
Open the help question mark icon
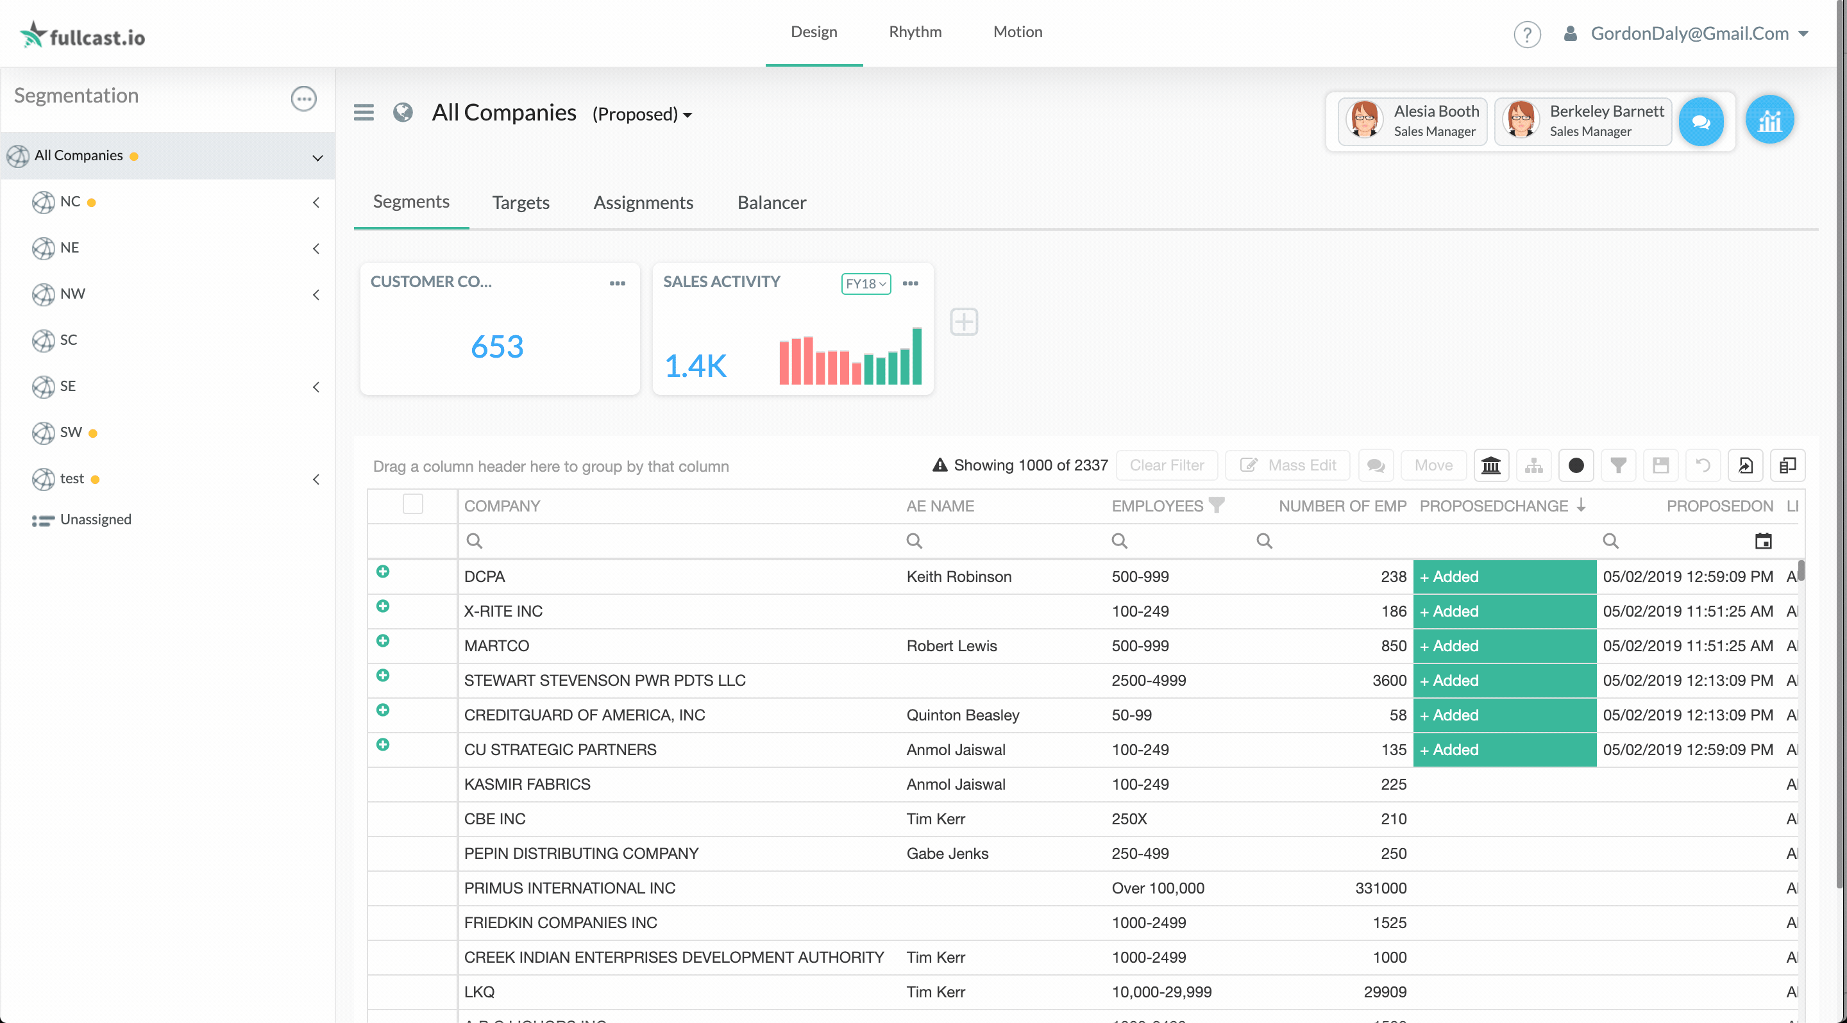click(1526, 34)
